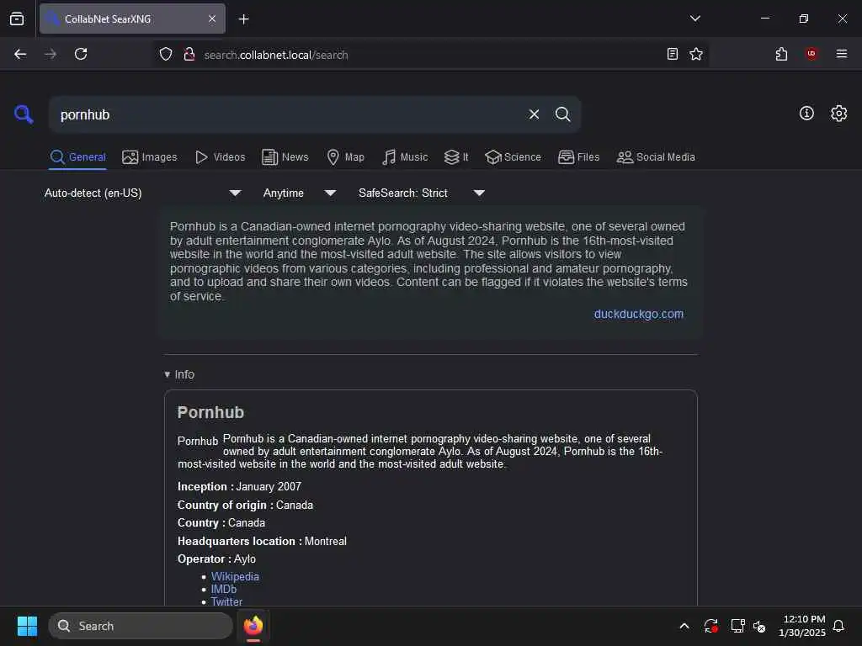Switch to Music category
The image size is (862, 646).
click(405, 157)
